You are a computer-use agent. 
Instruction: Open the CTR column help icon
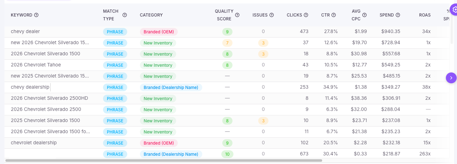pos(334,15)
